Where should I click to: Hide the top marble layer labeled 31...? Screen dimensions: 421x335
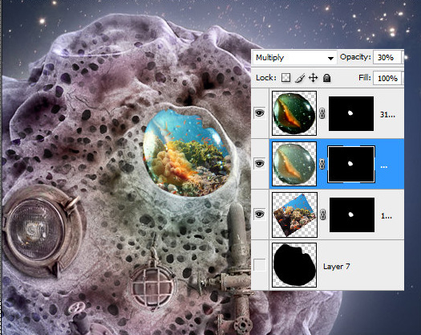[x=259, y=113]
